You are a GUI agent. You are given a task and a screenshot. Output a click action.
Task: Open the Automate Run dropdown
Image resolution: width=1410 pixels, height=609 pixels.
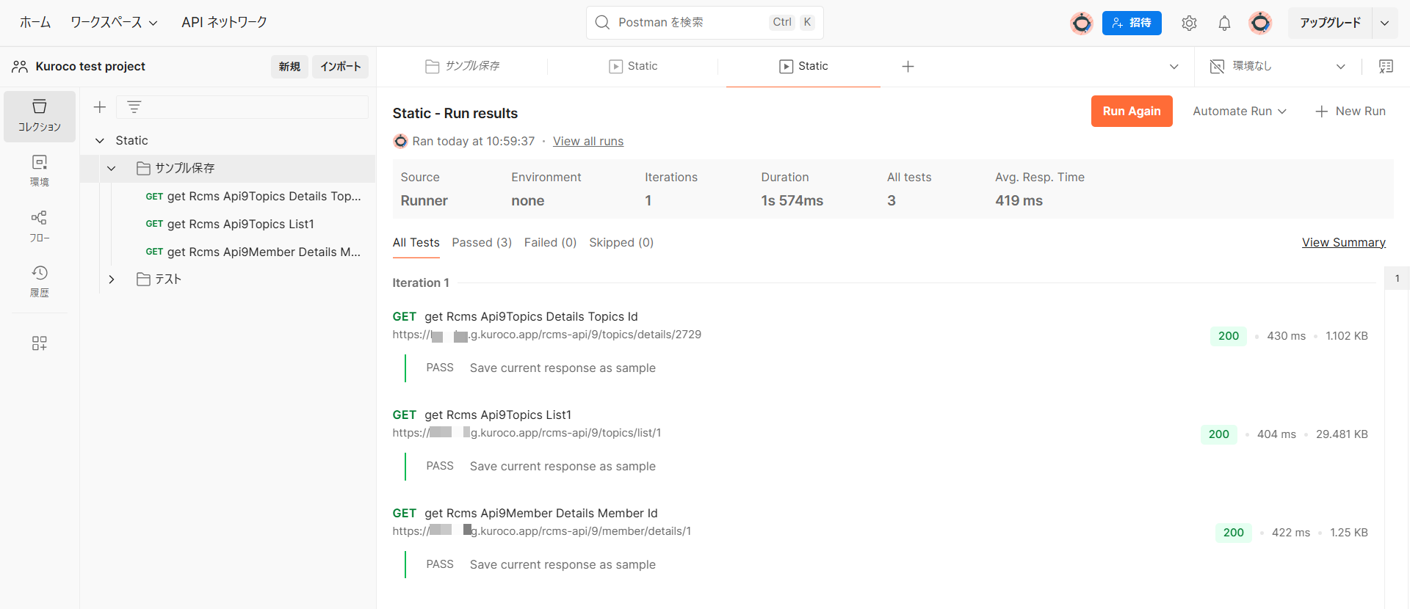pyautogui.click(x=1239, y=112)
